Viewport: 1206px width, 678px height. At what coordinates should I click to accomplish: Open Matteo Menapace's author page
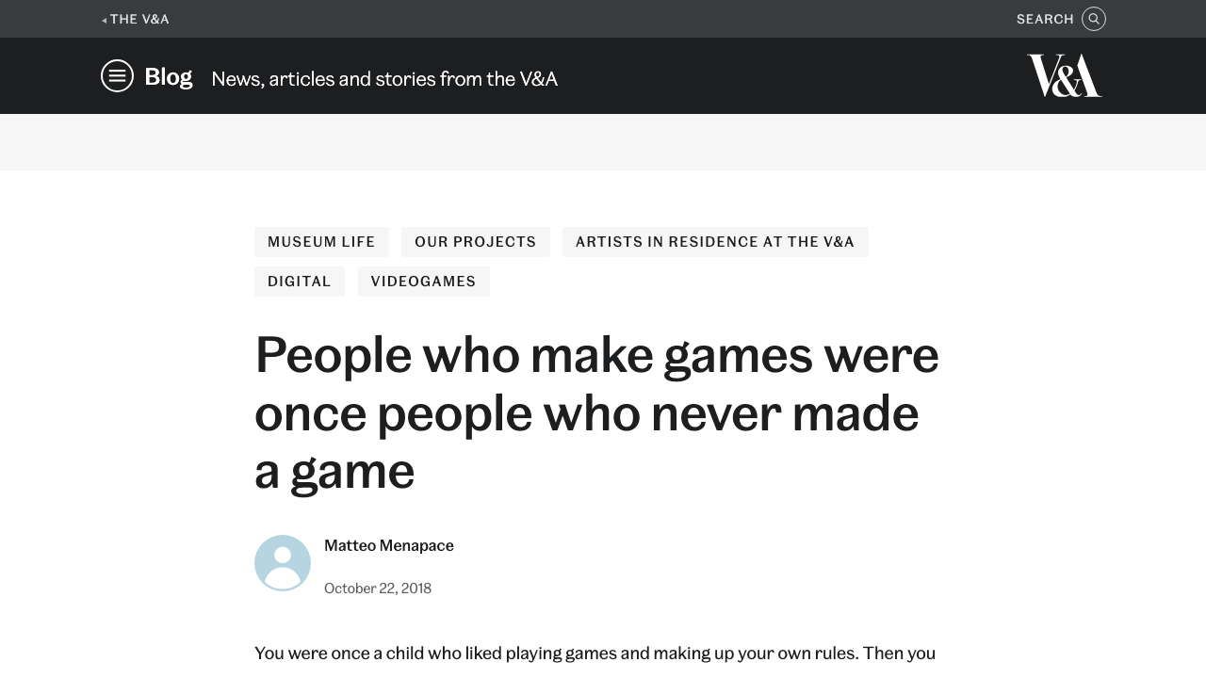[388, 545]
